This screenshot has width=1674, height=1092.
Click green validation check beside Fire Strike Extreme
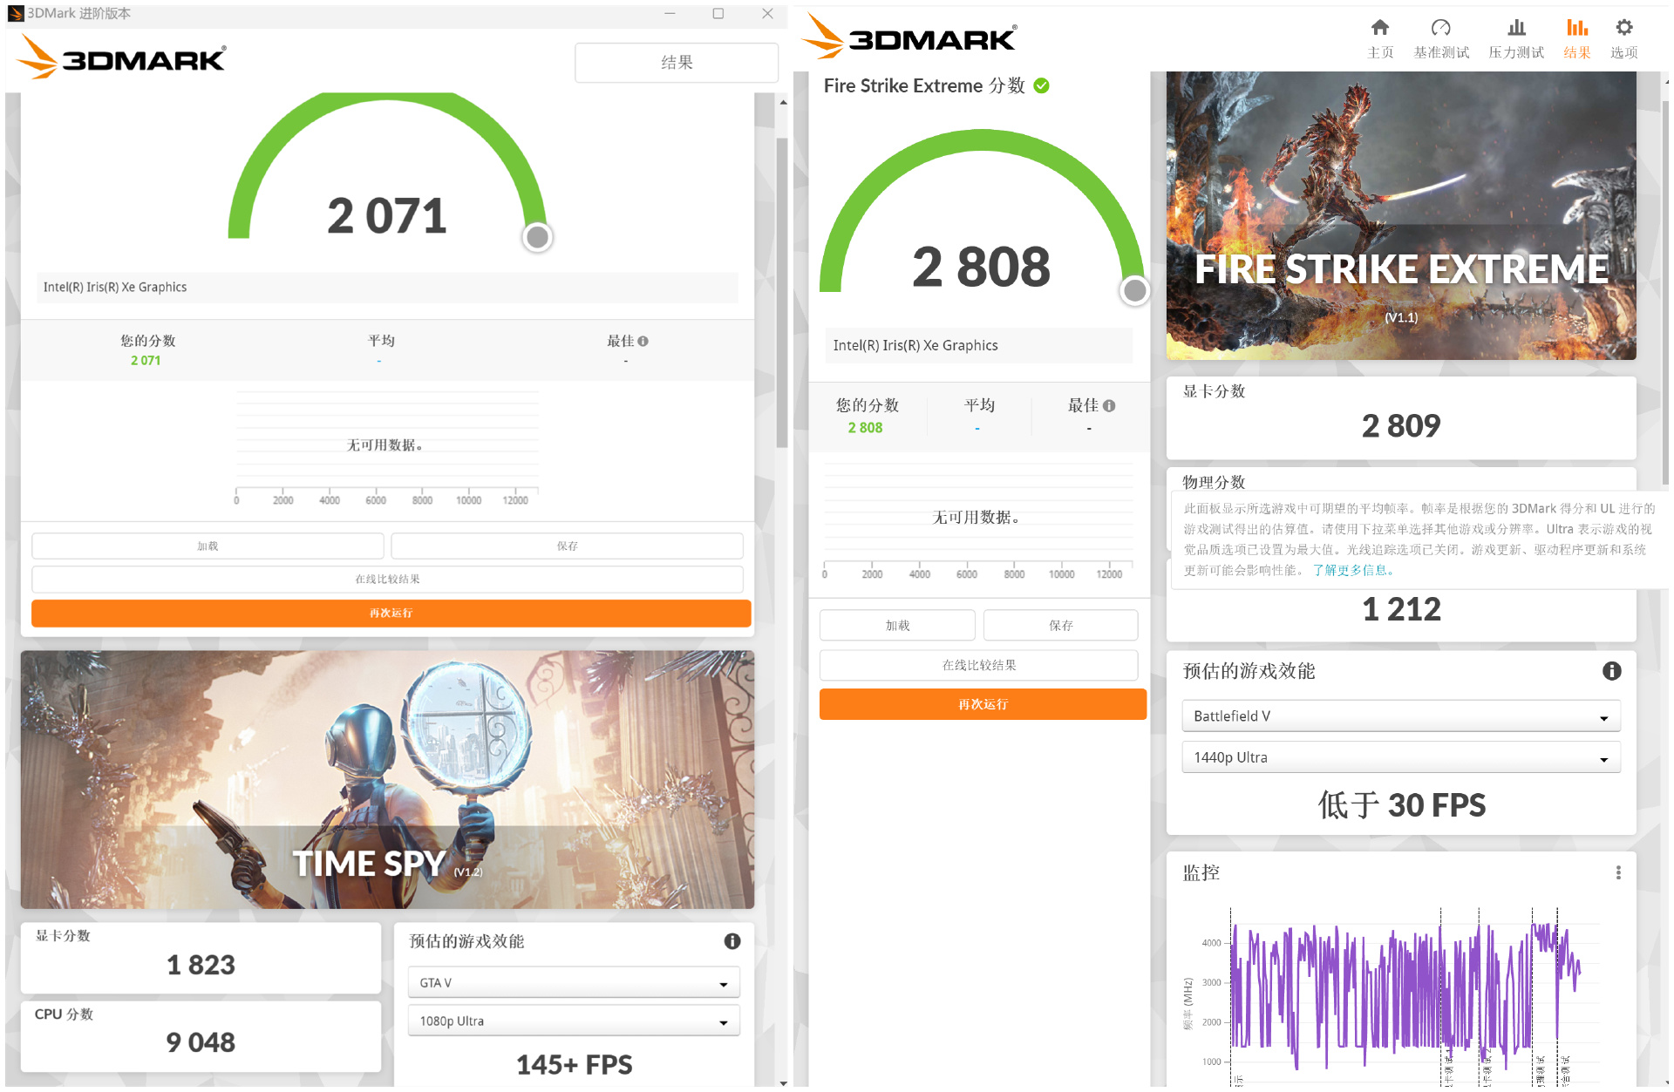pyautogui.click(x=1041, y=85)
